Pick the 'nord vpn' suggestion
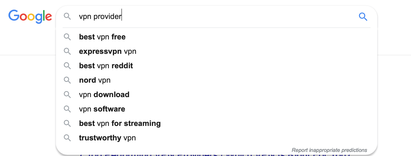Image resolution: width=411 pixels, height=156 pixels. pos(95,80)
